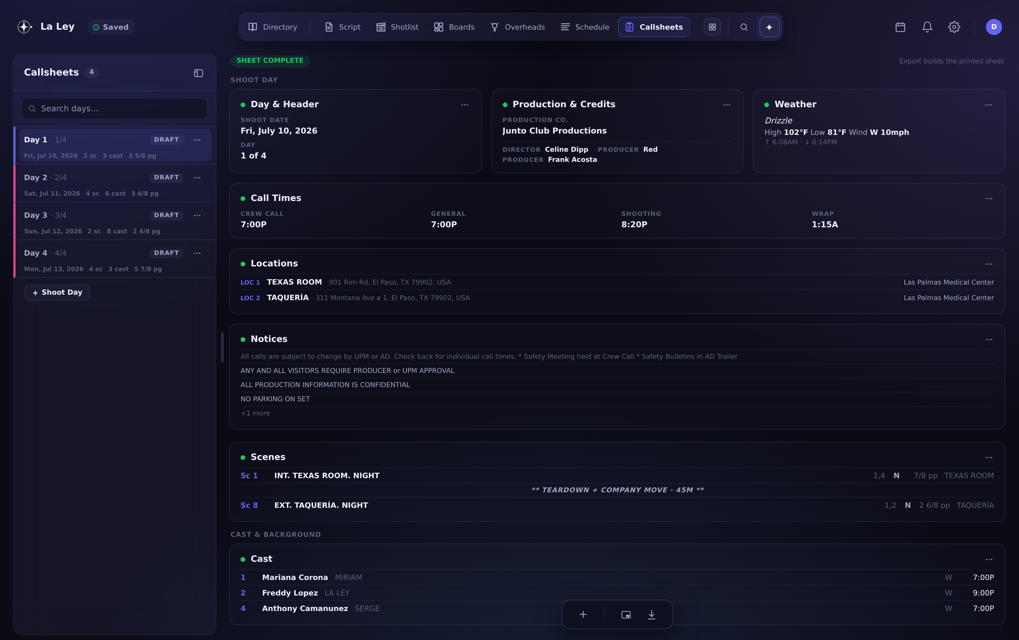Click the Saved status badge
This screenshot has height=640, width=1019.
[x=111, y=27]
